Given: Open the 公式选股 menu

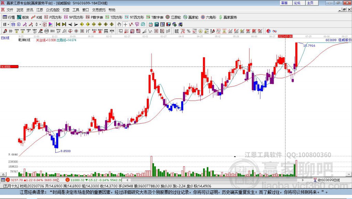Looking at the screenshot, I should [x=53, y=10].
